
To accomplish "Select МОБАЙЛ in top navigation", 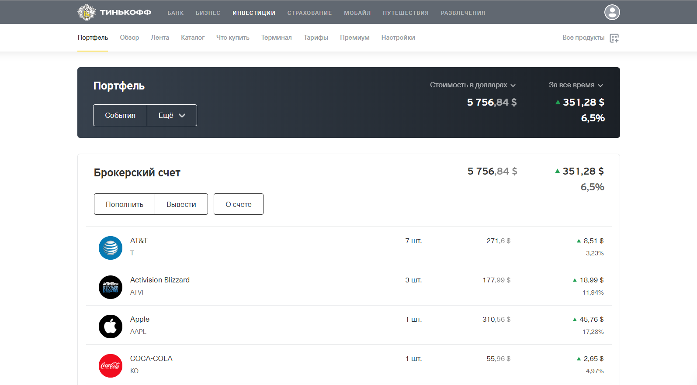I will click(x=357, y=13).
